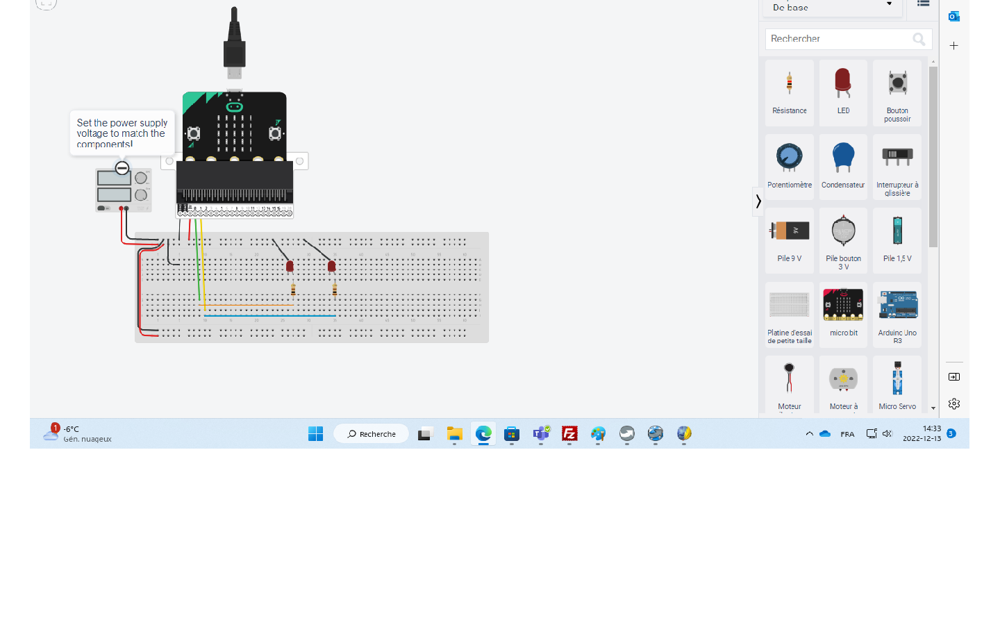Select the micro:bit component in the panel
The height and width of the screenshot is (625, 1000).
tap(843, 315)
